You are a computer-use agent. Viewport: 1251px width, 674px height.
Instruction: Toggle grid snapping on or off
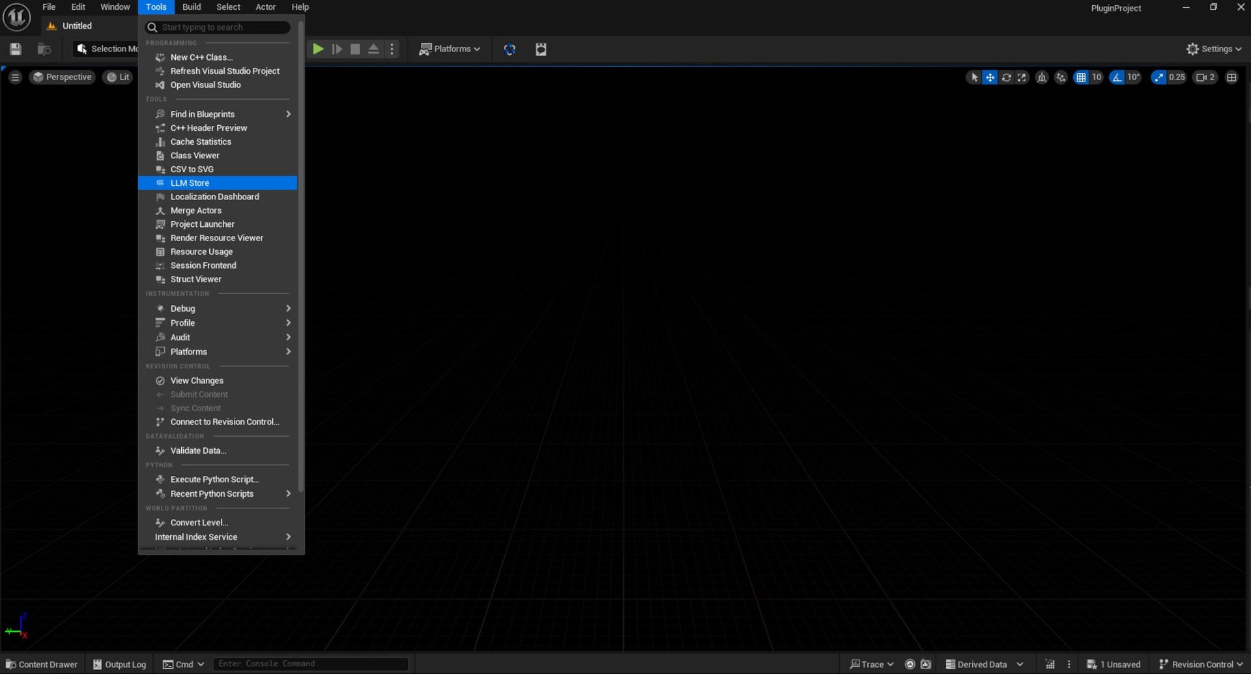coord(1081,77)
